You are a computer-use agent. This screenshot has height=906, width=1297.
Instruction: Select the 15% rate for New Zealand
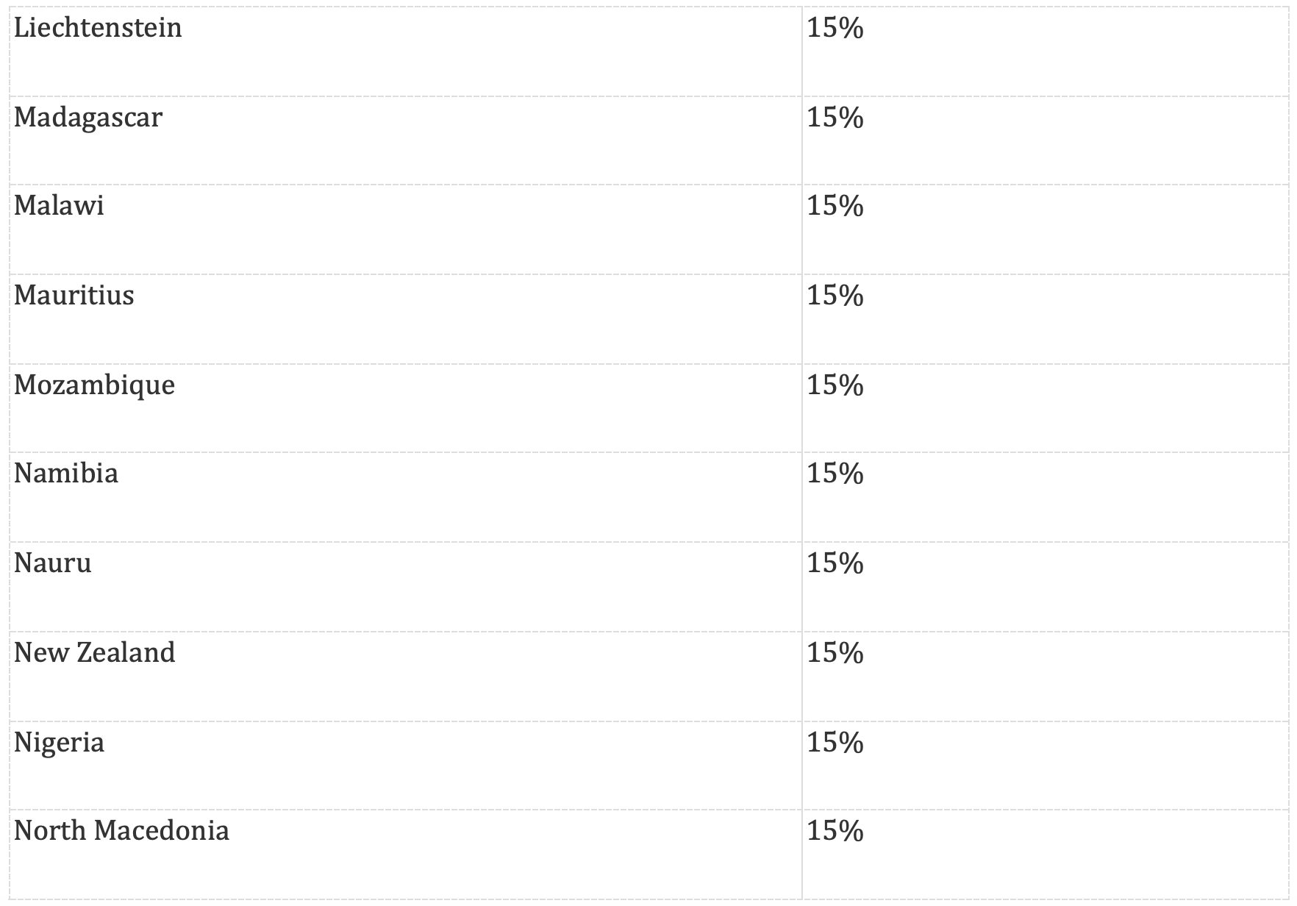coord(835,652)
